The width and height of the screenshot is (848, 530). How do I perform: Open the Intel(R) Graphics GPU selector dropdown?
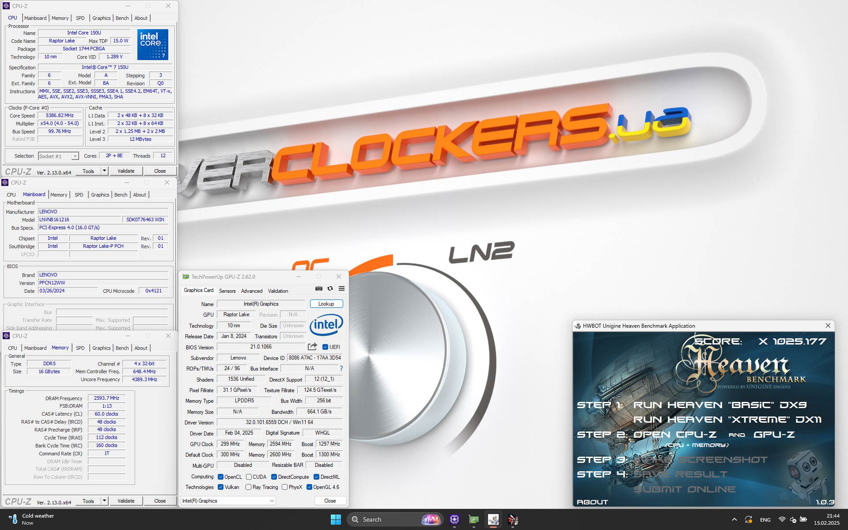[x=228, y=500]
